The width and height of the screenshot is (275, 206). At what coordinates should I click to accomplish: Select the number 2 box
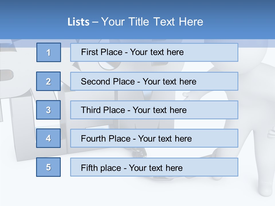(x=48, y=81)
